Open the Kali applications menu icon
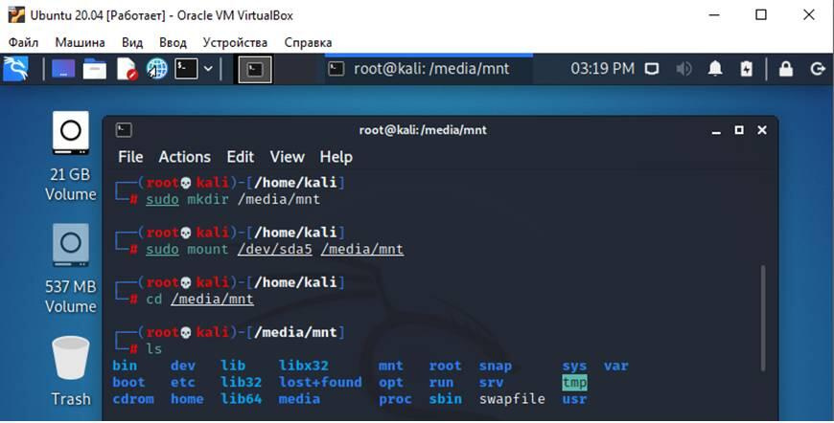Image resolution: width=834 pixels, height=423 pixels. pos(16,69)
